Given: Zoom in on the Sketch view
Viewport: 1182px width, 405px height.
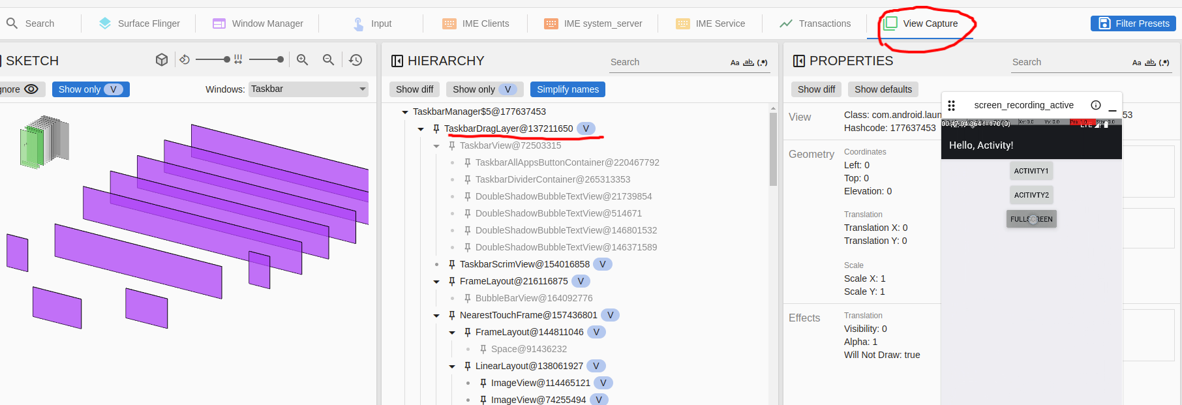Looking at the screenshot, I should click(302, 60).
